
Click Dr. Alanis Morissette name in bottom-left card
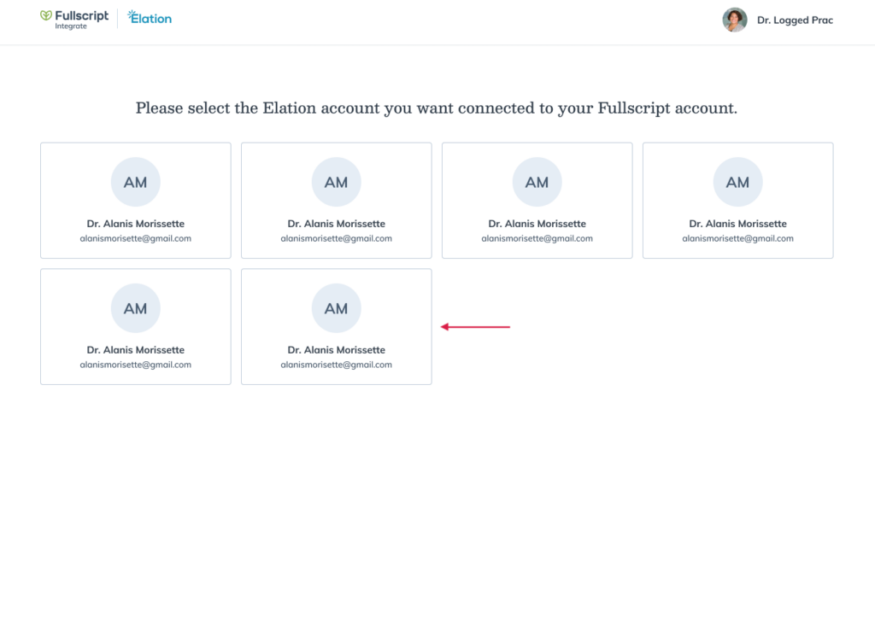pos(136,349)
